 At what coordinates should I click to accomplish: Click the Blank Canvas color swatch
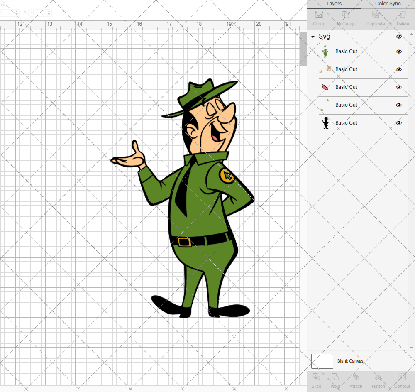coord(322,361)
